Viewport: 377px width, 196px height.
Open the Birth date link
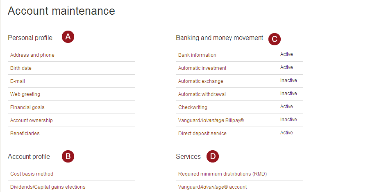tap(21, 68)
